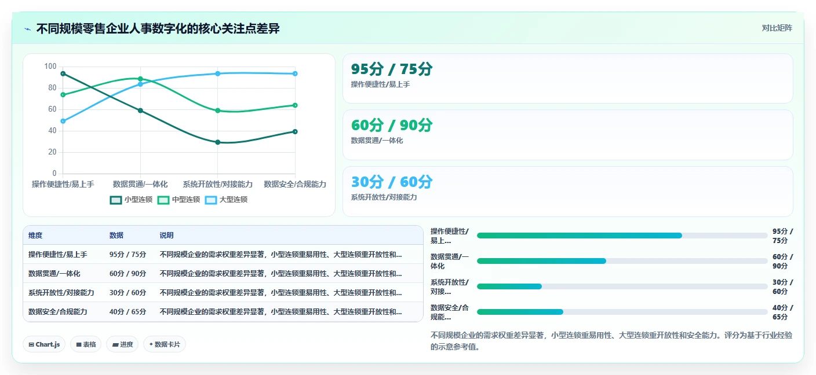This screenshot has width=816, height=375.
Task: Click 中型连锁 legend color box
Action: click(163, 200)
